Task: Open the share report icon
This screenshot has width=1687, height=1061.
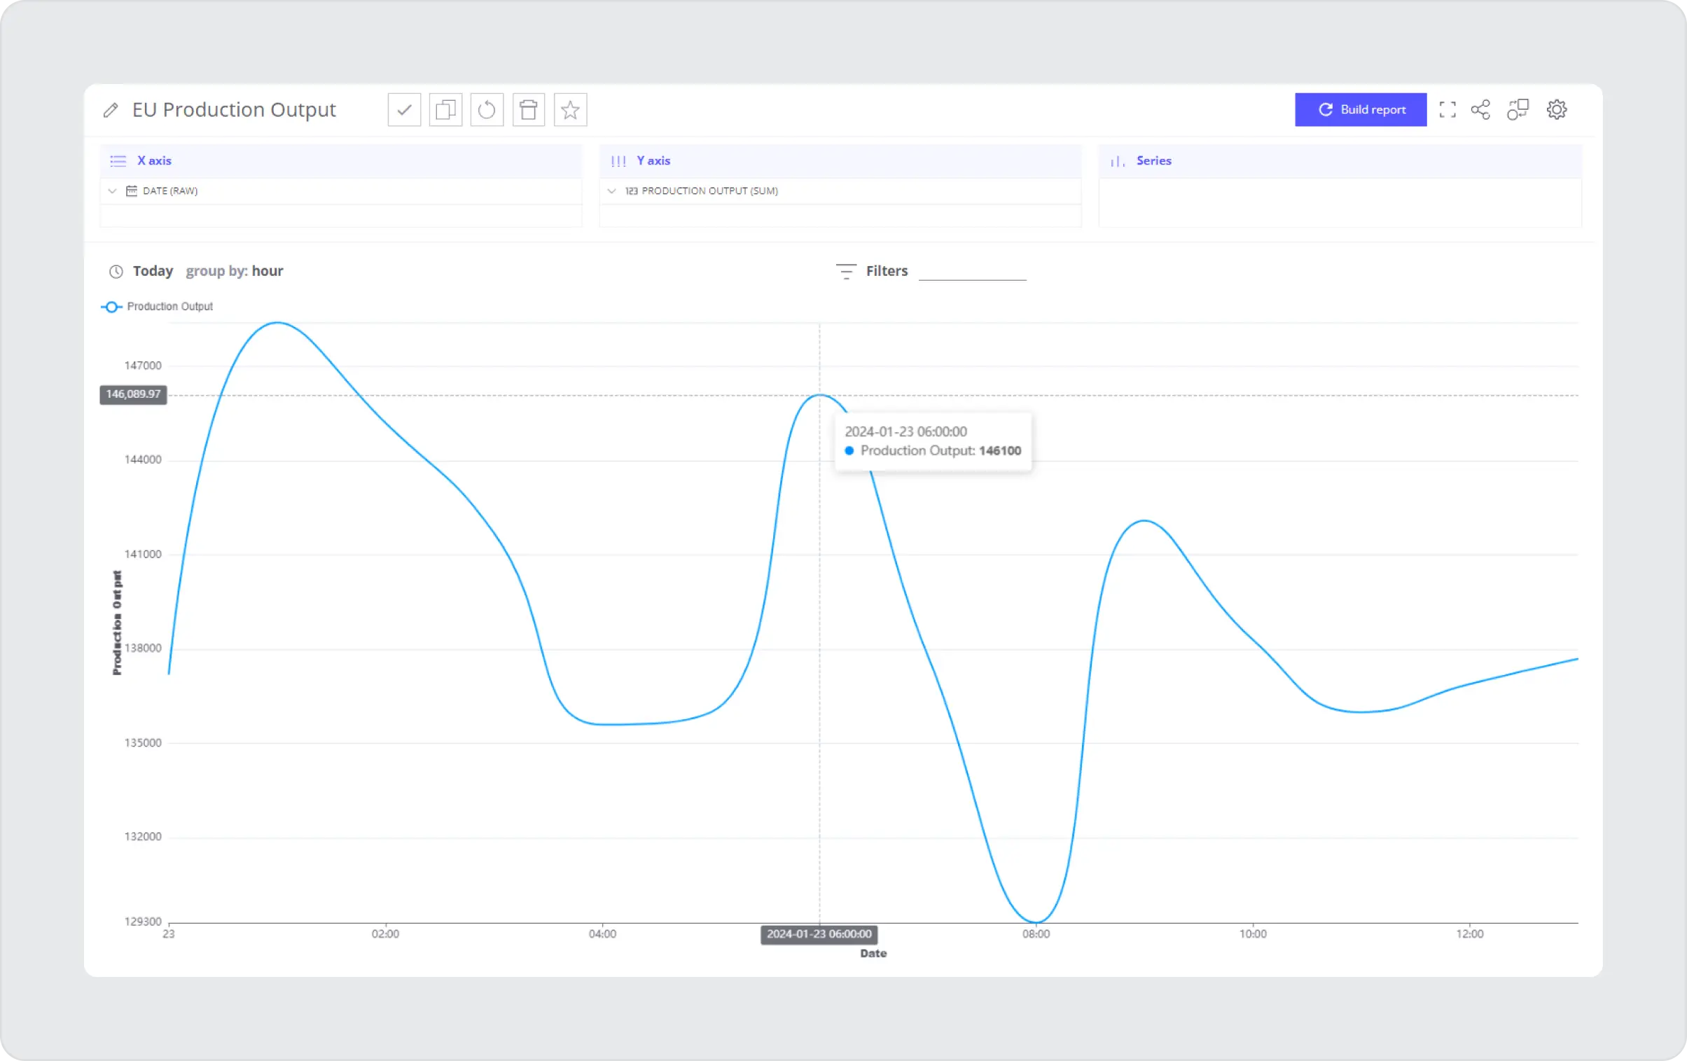Action: coord(1480,110)
